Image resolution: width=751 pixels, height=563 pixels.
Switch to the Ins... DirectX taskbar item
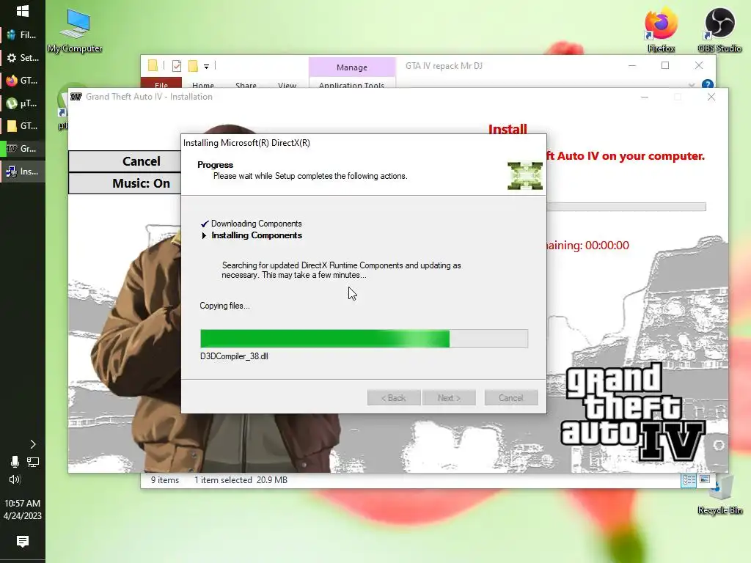[23, 172]
